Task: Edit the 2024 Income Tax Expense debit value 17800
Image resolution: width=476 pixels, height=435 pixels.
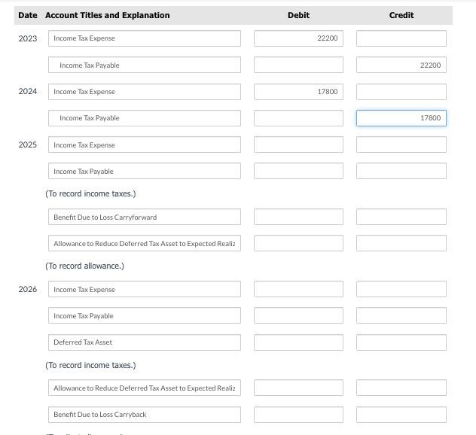Action: (x=298, y=92)
